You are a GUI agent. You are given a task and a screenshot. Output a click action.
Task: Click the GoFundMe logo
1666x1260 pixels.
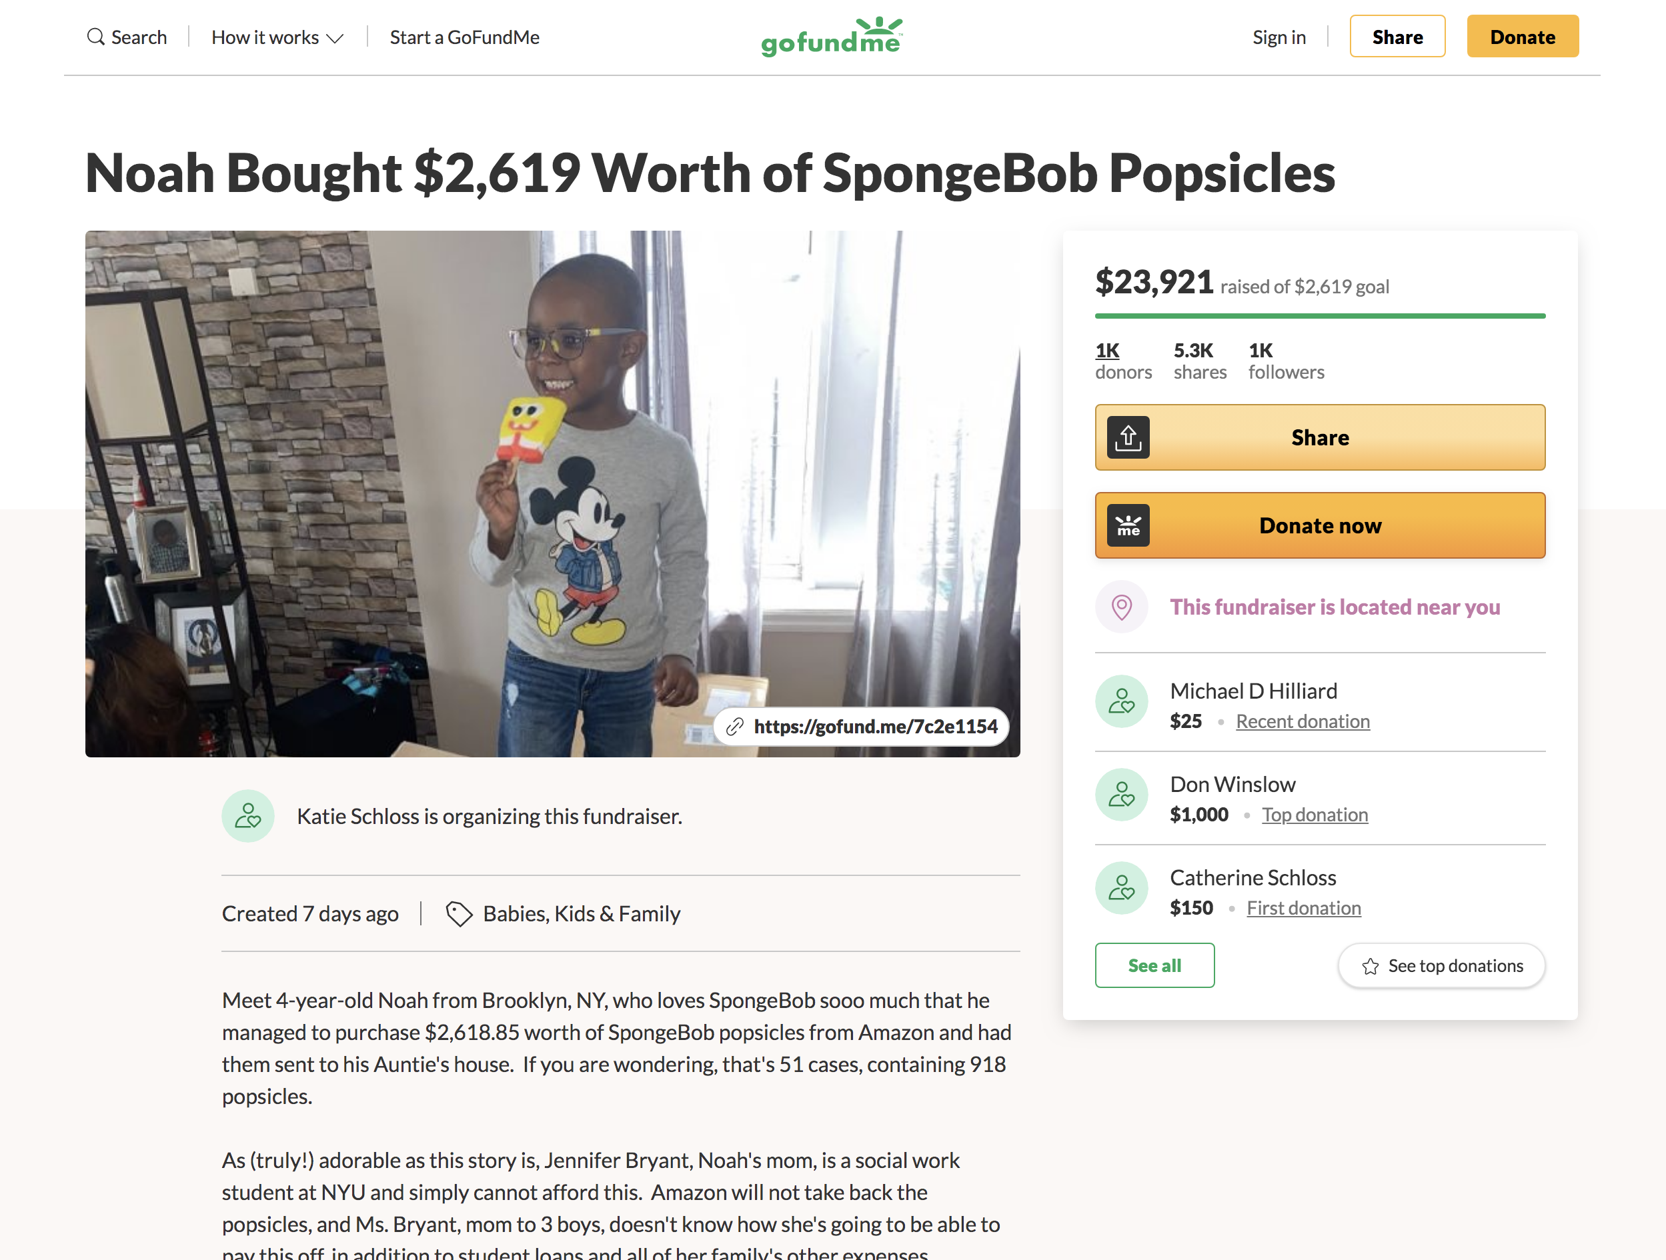[x=832, y=37]
